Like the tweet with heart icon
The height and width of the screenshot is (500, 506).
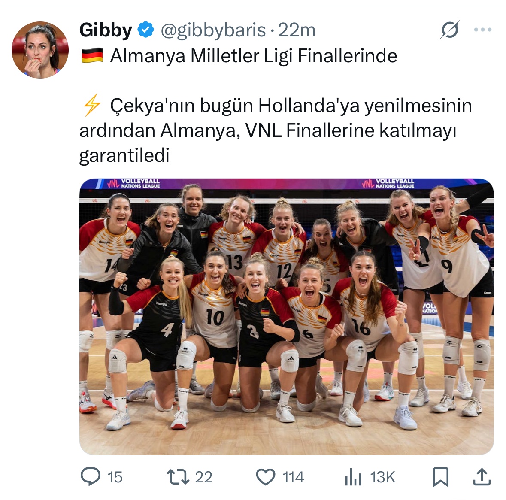(265, 477)
